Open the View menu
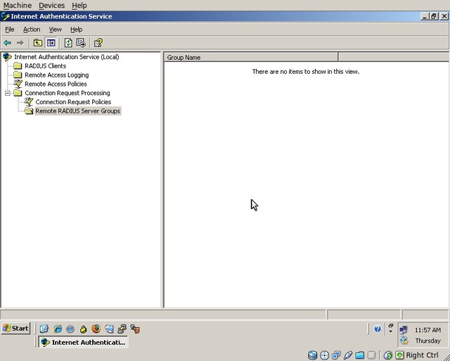 coord(55,30)
